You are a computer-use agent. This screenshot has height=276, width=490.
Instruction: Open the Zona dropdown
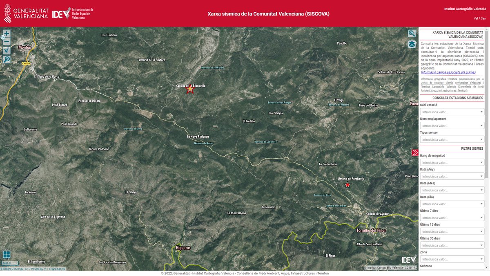[x=452, y=259]
